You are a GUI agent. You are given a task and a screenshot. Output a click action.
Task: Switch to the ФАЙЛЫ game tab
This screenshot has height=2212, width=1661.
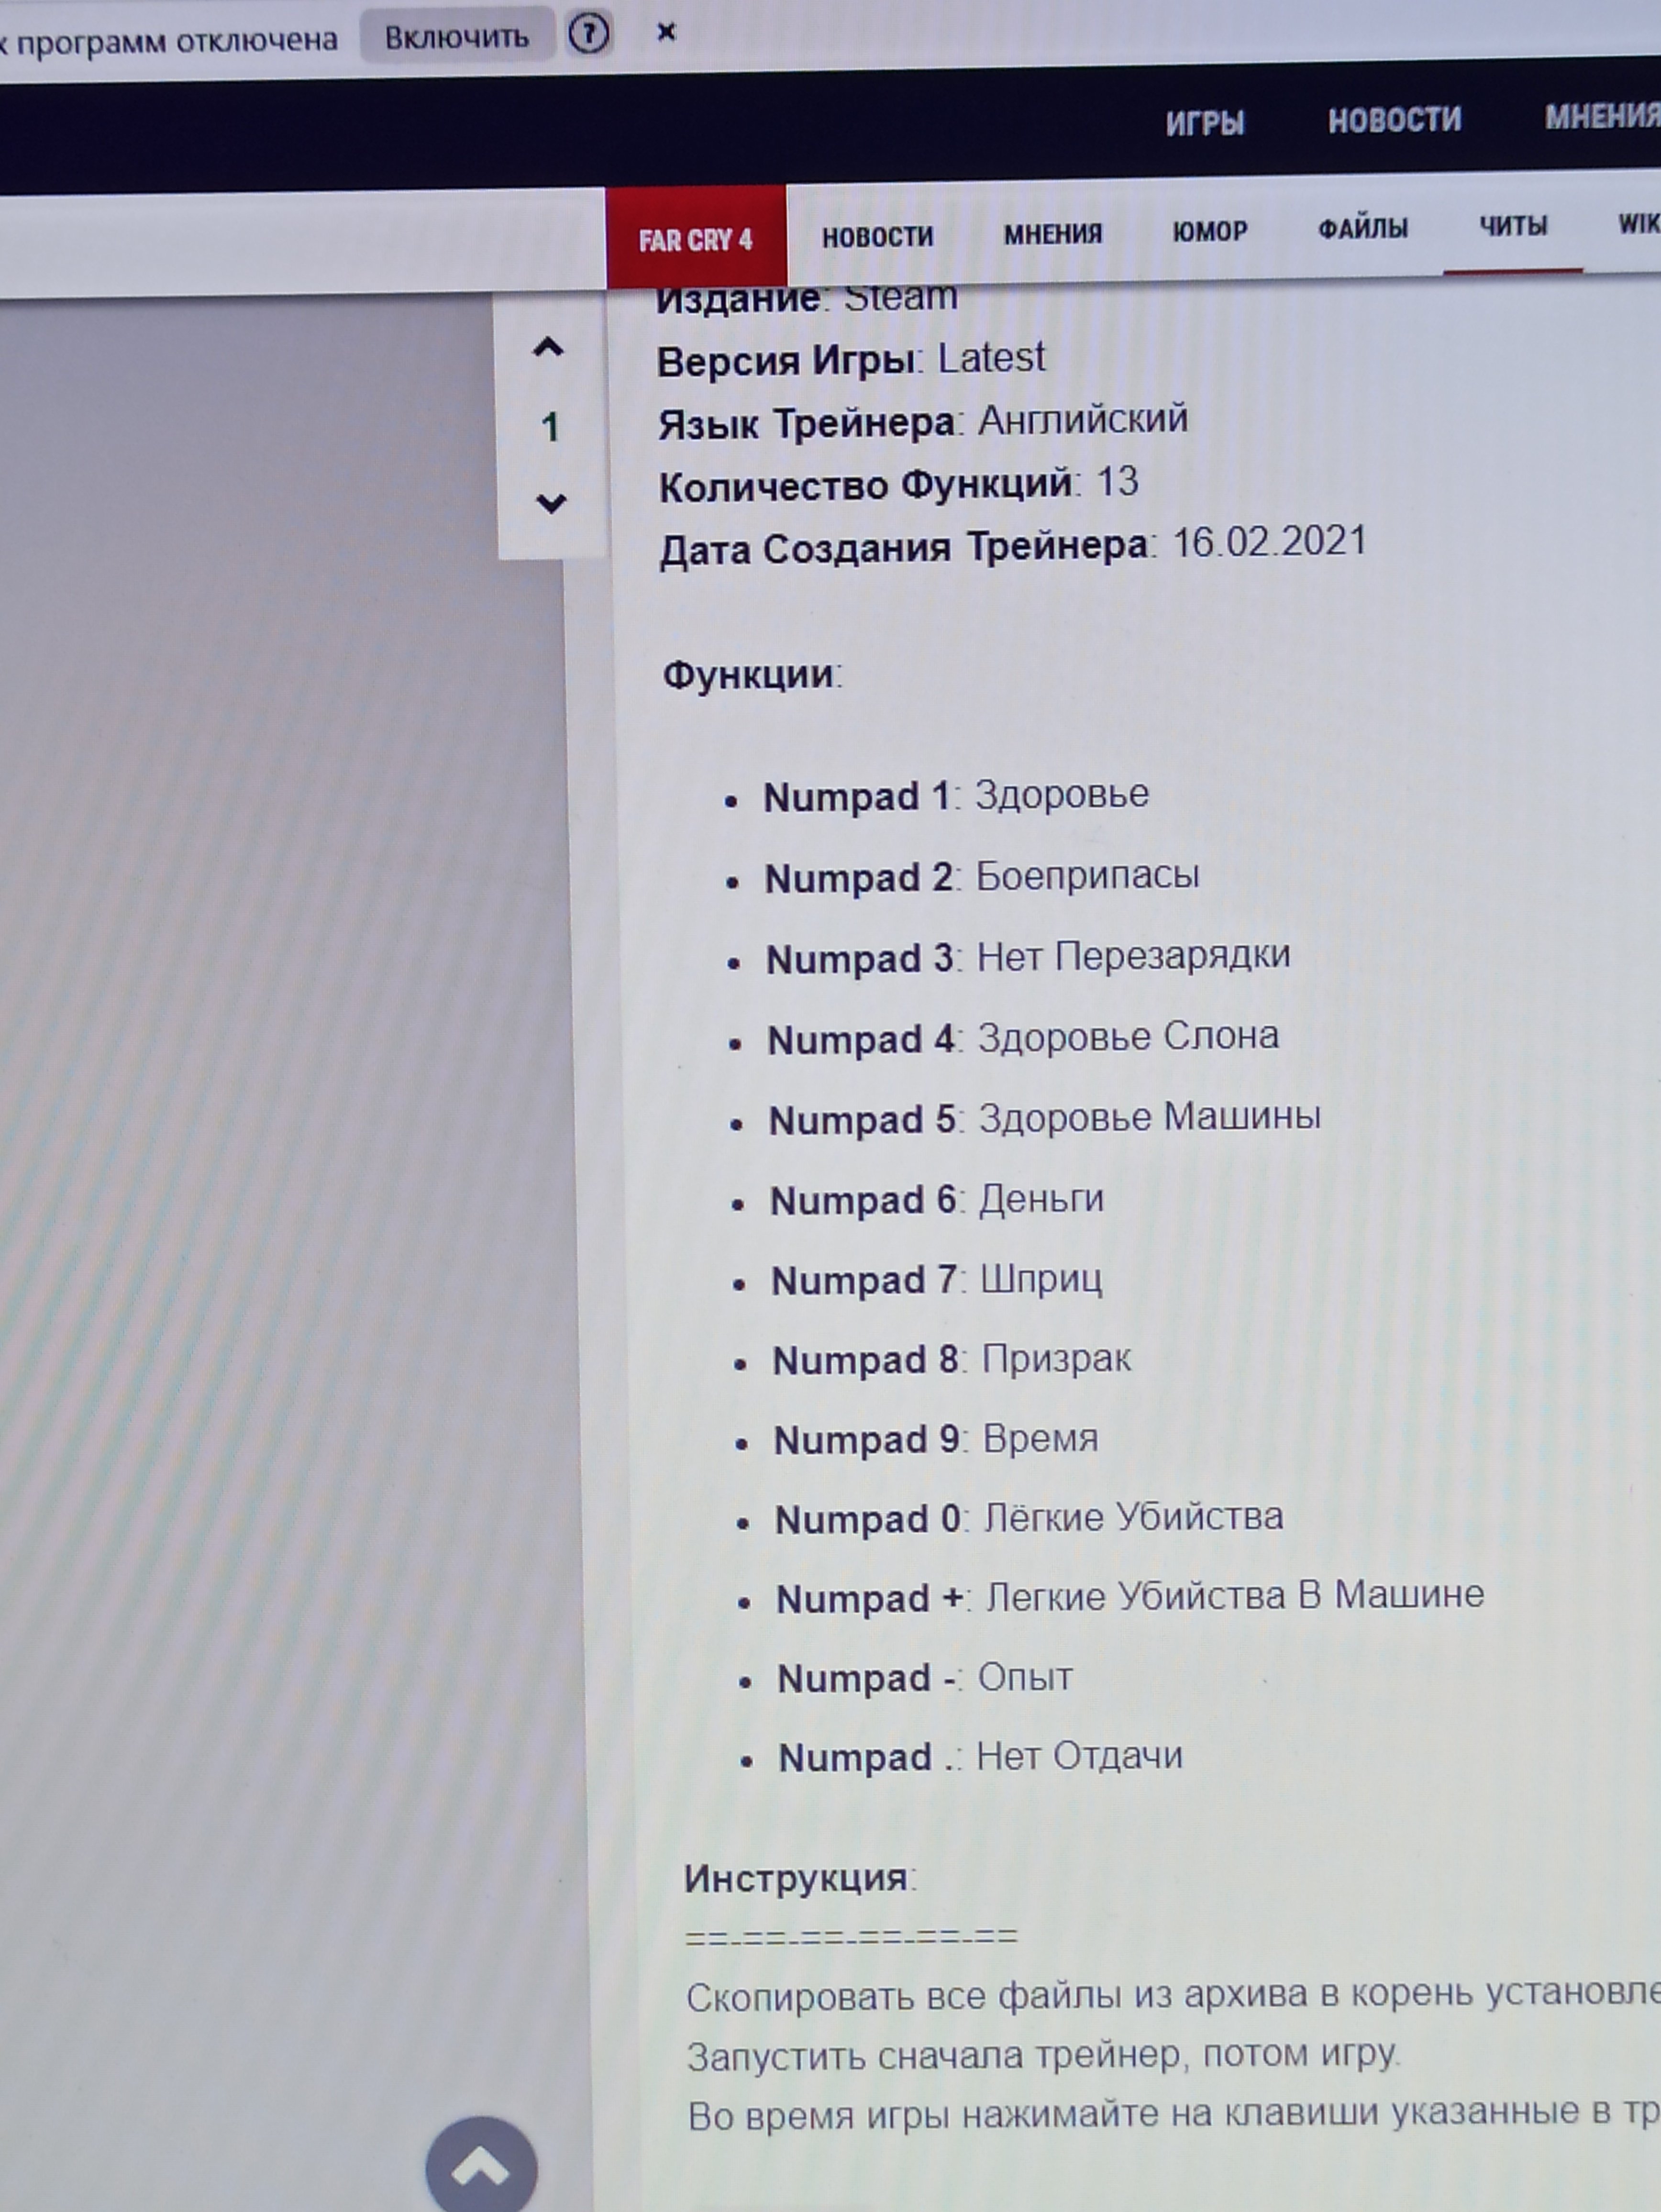point(1362,228)
